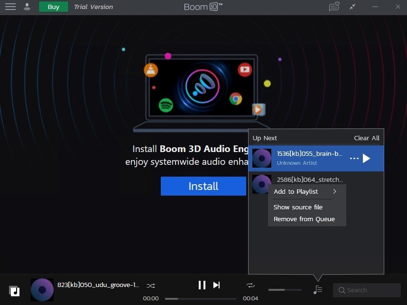Image resolution: width=407 pixels, height=305 pixels.
Task: Adjust the volume slider
Action: pyautogui.click(x=285, y=290)
